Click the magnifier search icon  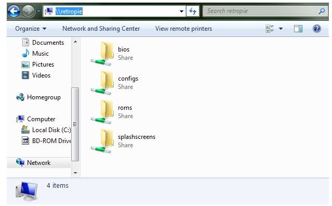(322, 11)
